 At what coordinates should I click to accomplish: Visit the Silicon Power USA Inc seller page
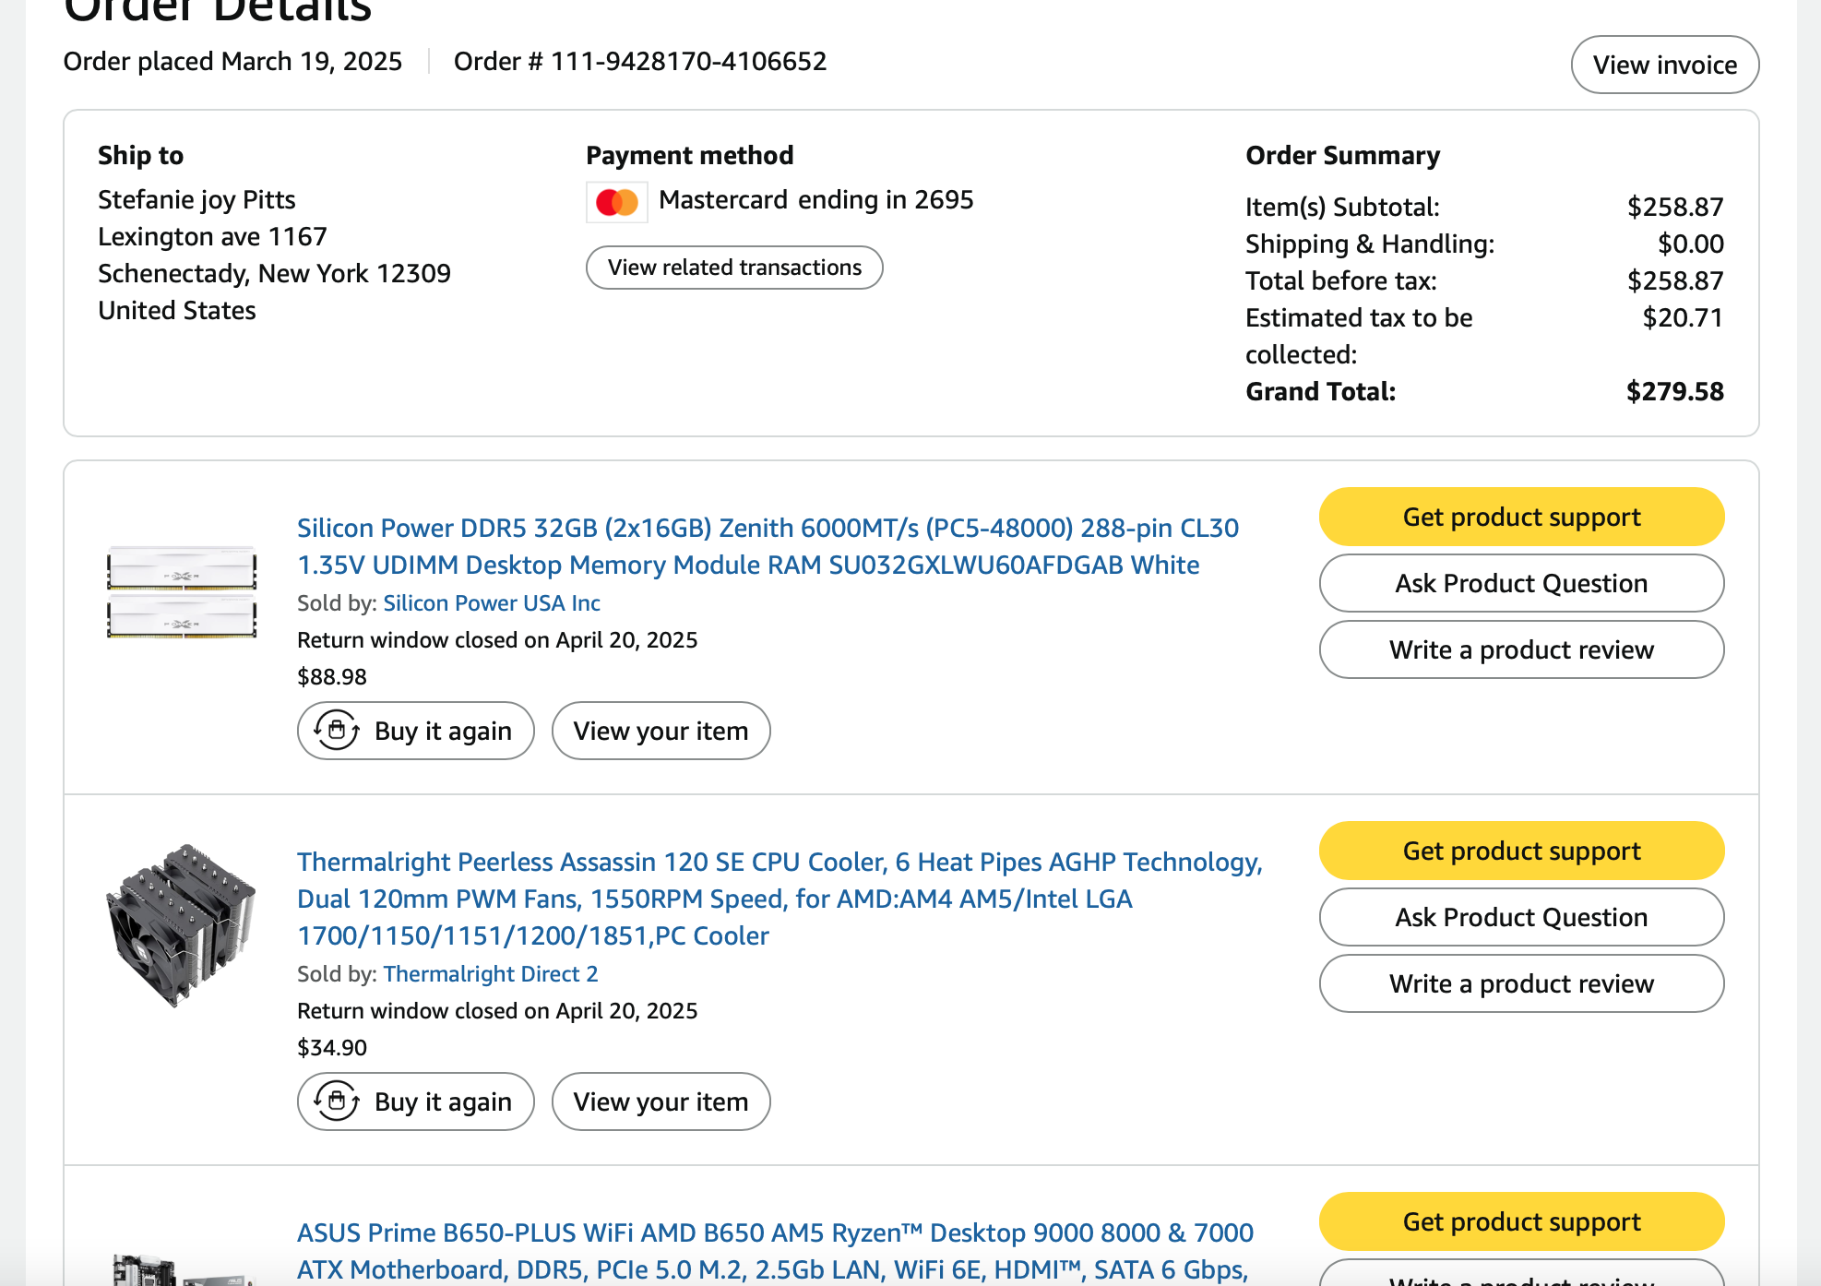[492, 603]
